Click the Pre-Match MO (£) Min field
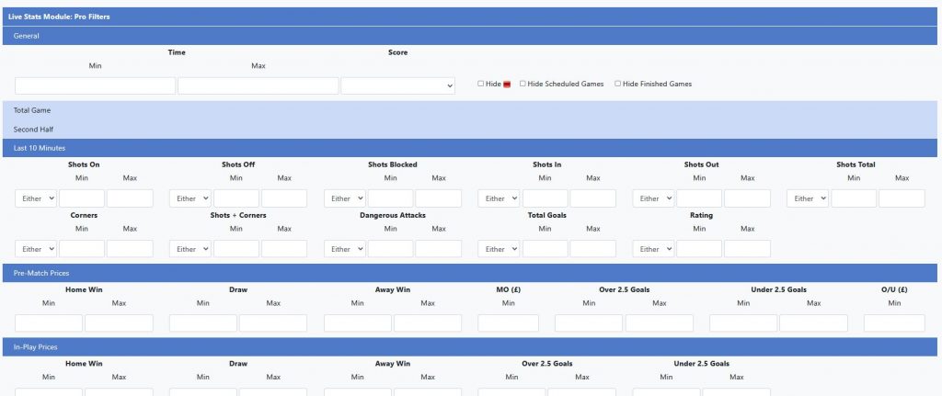 tap(508, 323)
